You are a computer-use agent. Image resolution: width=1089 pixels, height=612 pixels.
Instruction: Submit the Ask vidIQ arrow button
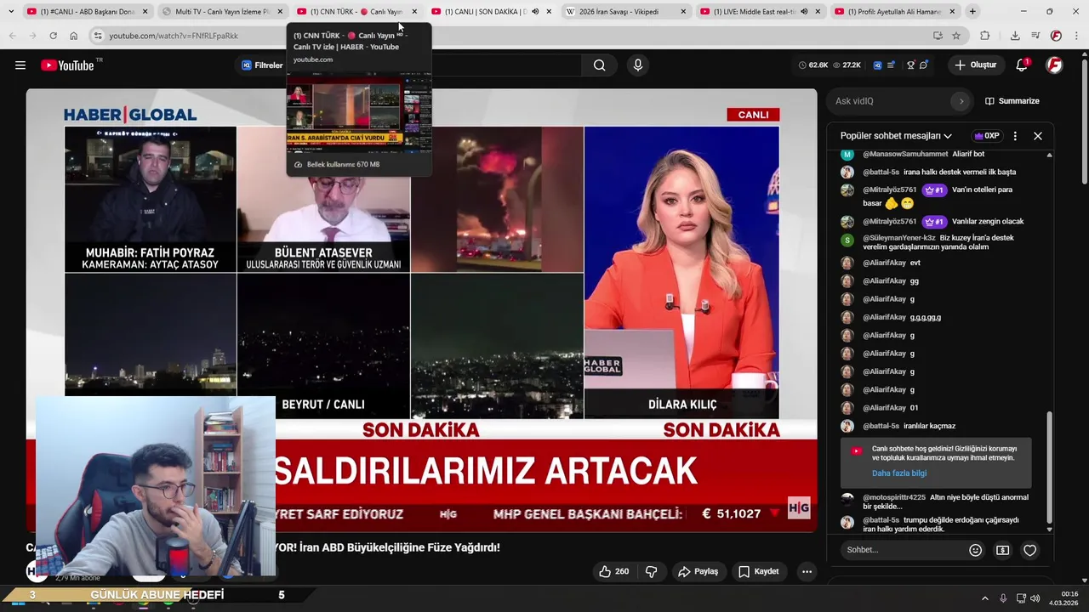pos(961,101)
